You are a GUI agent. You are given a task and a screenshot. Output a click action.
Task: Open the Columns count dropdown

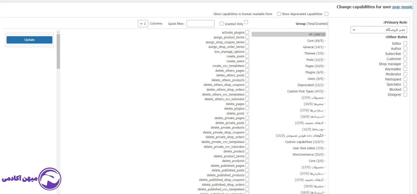point(143,24)
